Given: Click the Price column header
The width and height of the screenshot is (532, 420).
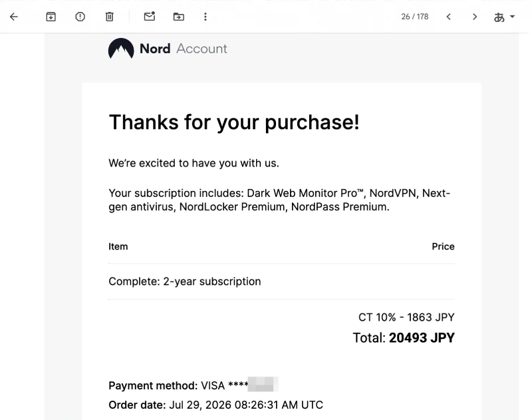Looking at the screenshot, I should tap(443, 246).
